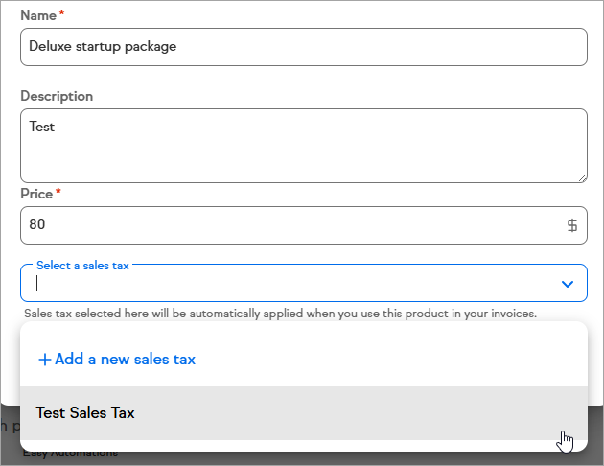604x466 pixels.
Task: Click the Price field label
Action: click(x=36, y=194)
